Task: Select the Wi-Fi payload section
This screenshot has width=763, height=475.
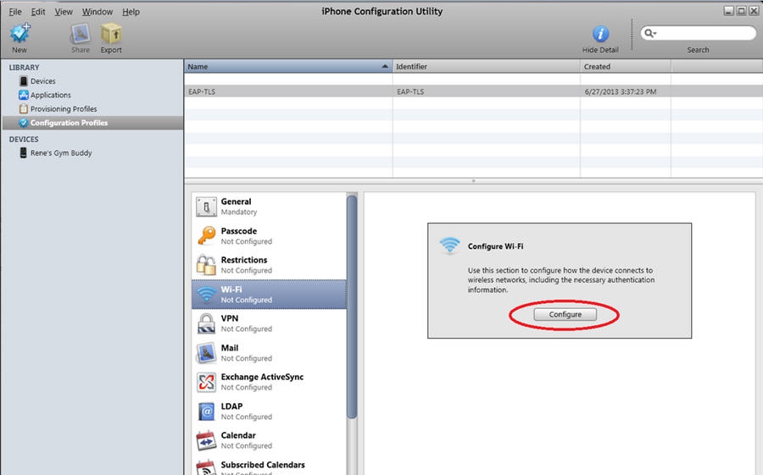Action: [x=269, y=294]
